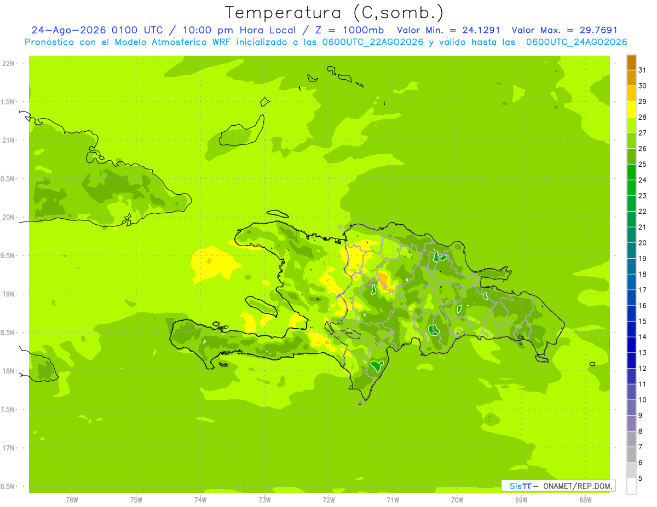Pick the colorbar swatch between 27 and 28
Viewport: 657px width, 507px height.
(631, 125)
